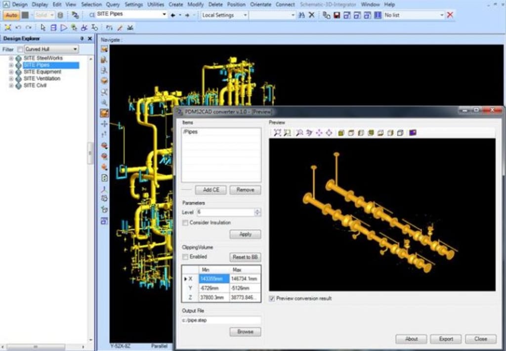Image resolution: width=506 pixels, height=351 pixels.
Task: Expand the SITE Equipment tree node
Action: pyautogui.click(x=11, y=71)
